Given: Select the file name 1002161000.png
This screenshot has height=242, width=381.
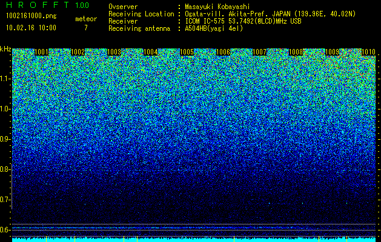Looking at the screenshot, I should tap(31, 16).
